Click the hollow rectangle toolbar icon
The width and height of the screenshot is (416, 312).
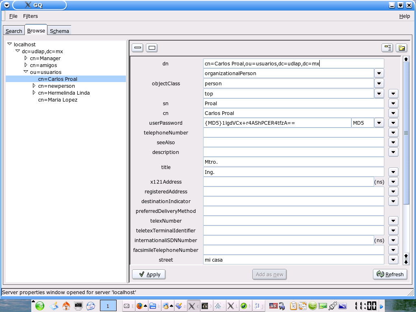coord(152,48)
